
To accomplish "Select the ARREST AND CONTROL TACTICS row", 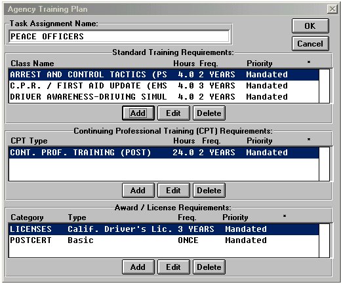I will pos(164,75).
